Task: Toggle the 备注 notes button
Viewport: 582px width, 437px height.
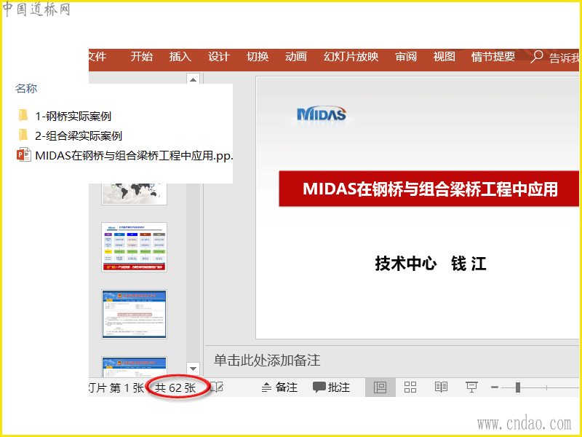Action: tap(279, 387)
